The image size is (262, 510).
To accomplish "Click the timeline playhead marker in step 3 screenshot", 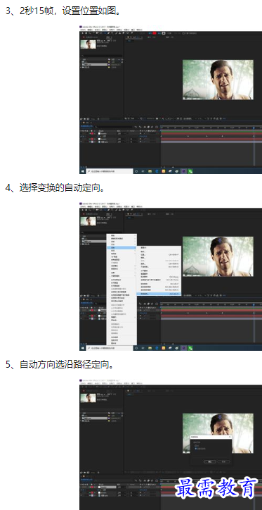I will pyautogui.click(x=254, y=127).
